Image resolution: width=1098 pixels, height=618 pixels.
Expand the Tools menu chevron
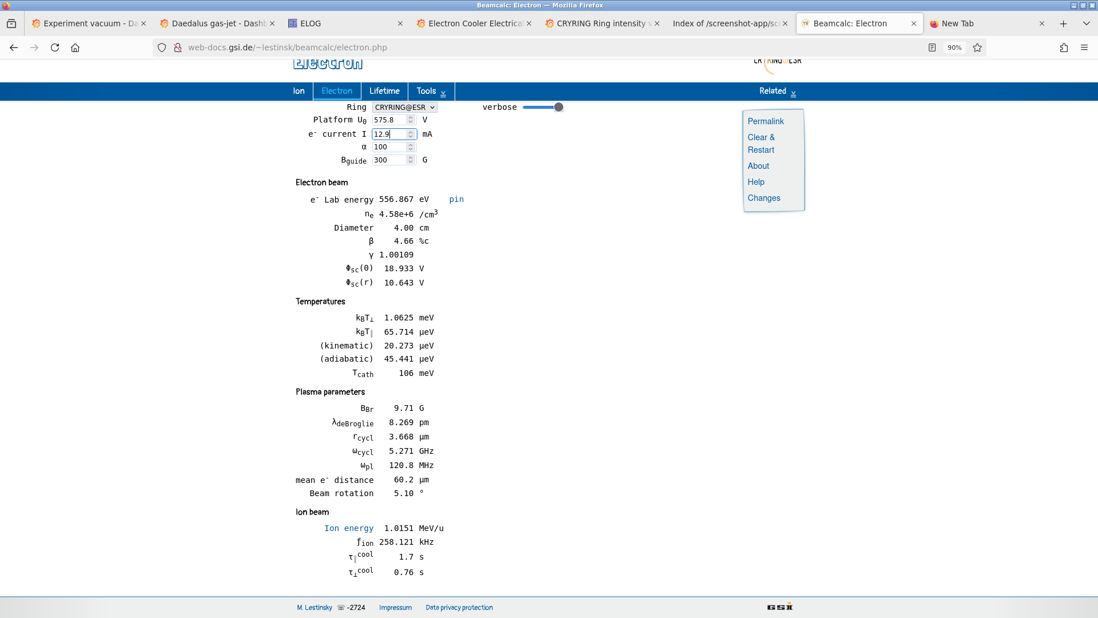pos(443,92)
